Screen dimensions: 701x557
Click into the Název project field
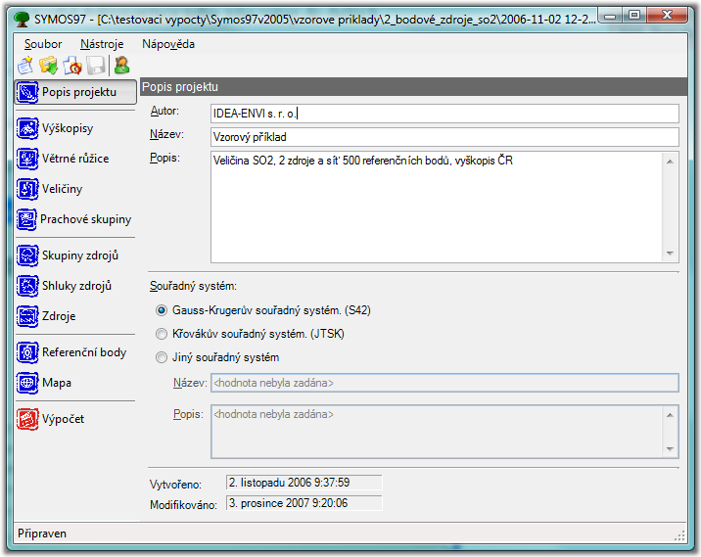(444, 137)
